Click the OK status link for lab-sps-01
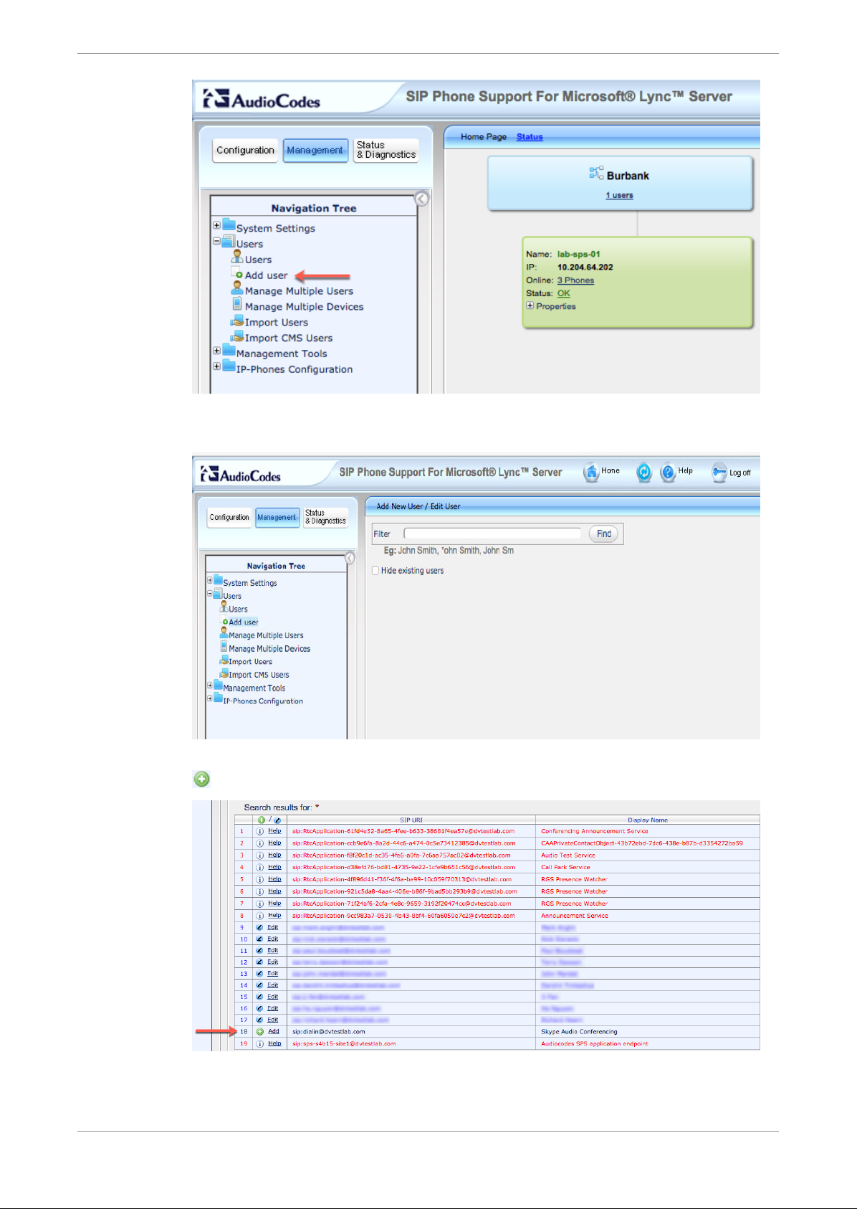Viewport: 857px width, 1209px height. [564, 293]
